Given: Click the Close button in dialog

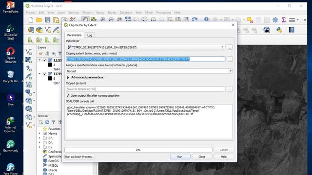Looking at the screenshot, I should coord(202,157).
